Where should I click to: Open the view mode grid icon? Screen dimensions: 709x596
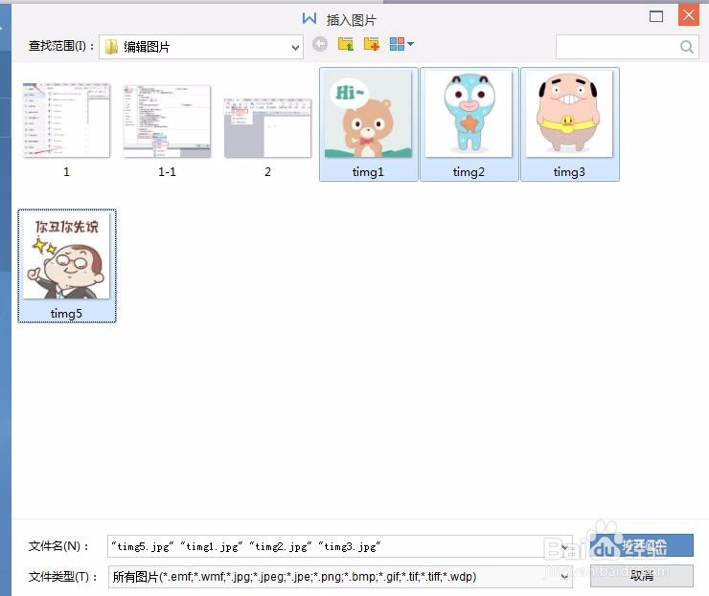pos(397,44)
